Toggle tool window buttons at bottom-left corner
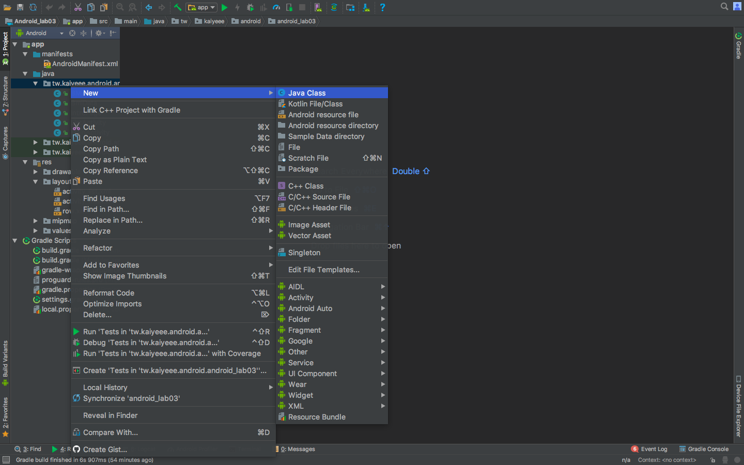744x465 pixels. (x=6, y=460)
